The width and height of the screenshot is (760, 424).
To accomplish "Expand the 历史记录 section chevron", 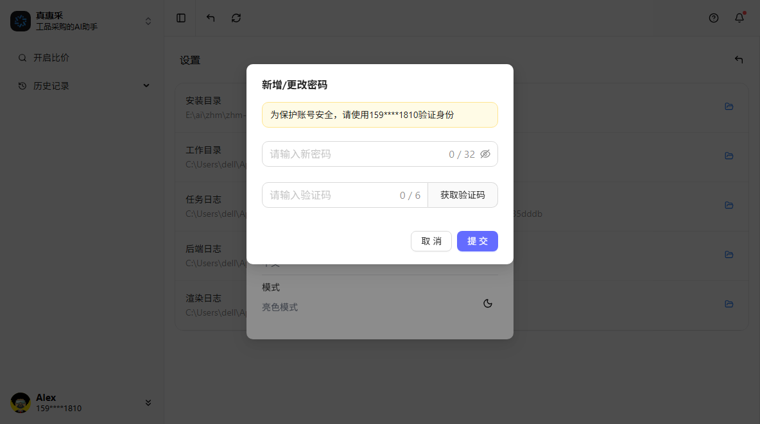I will click(146, 85).
